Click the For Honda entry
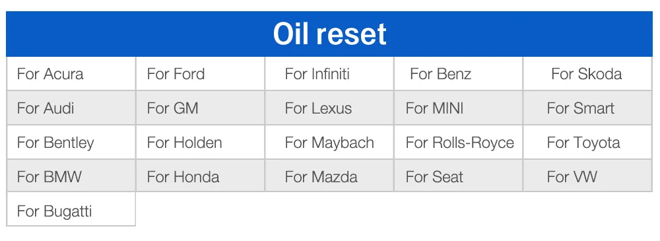 [x=201, y=176]
